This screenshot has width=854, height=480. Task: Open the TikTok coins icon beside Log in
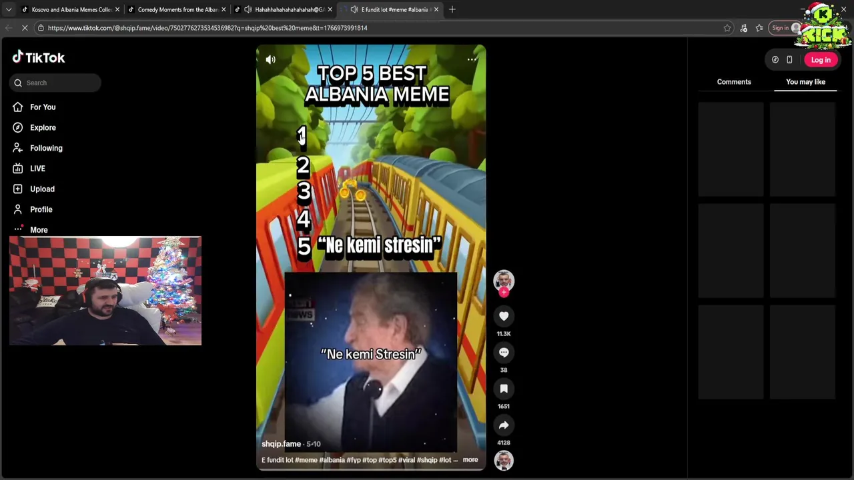coord(775,60)
